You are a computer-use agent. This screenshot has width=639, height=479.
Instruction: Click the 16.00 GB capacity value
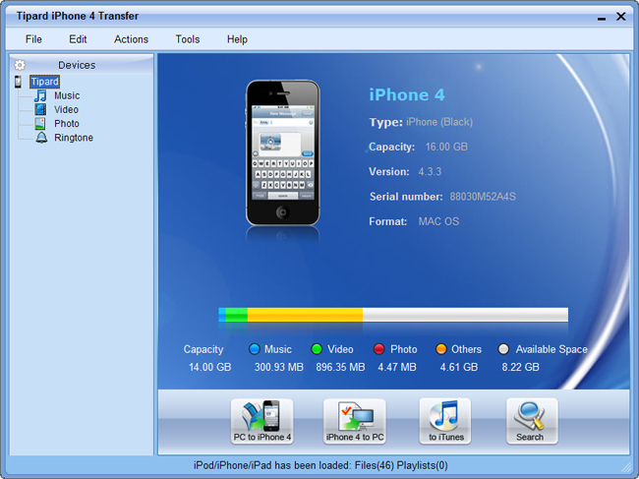pyautogui.click(x=446, y=147)
